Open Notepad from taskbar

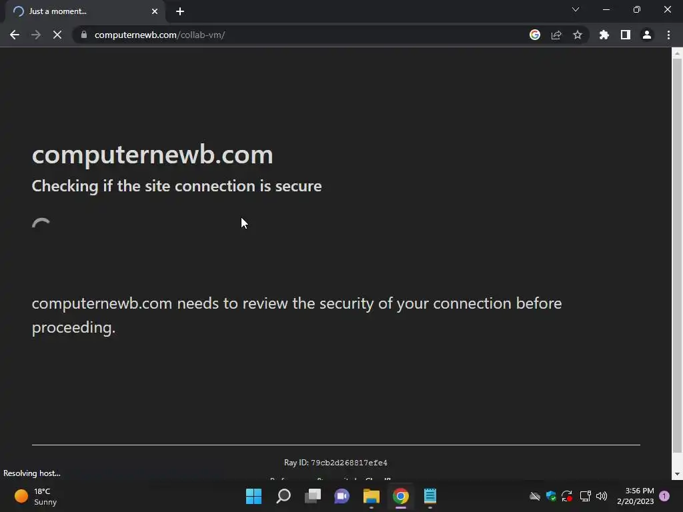[x=430, y=496]
